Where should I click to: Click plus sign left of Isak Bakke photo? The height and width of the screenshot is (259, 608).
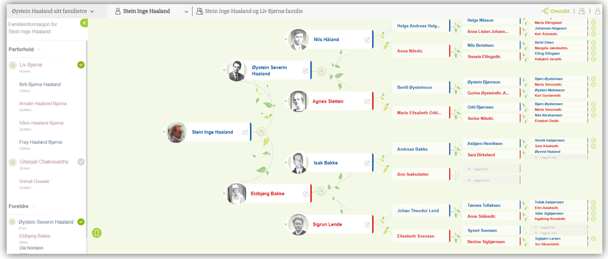(286, 163)
